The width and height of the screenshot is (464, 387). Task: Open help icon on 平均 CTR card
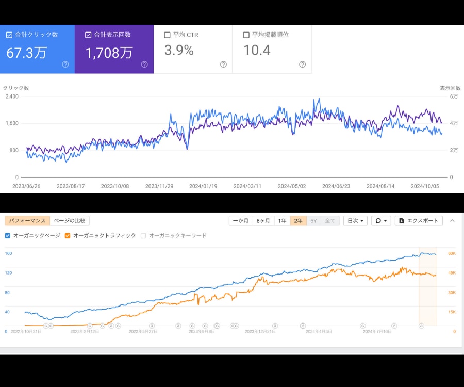coord(223,64)
